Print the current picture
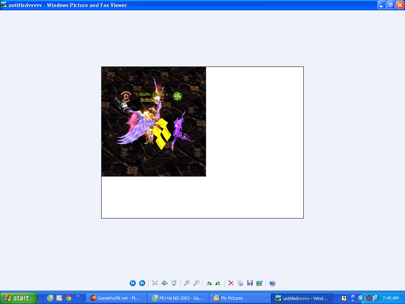This screenshot has width=405, height=304. pos(240,283)
